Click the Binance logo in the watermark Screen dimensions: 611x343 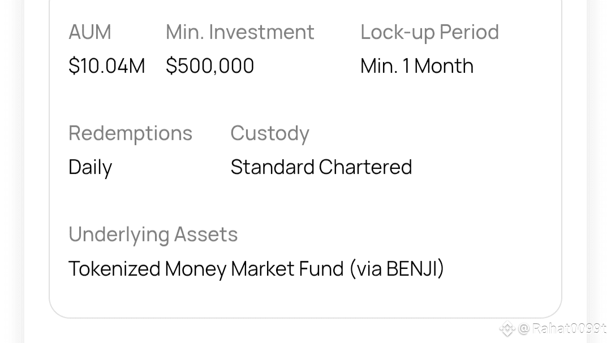point(507,328)
